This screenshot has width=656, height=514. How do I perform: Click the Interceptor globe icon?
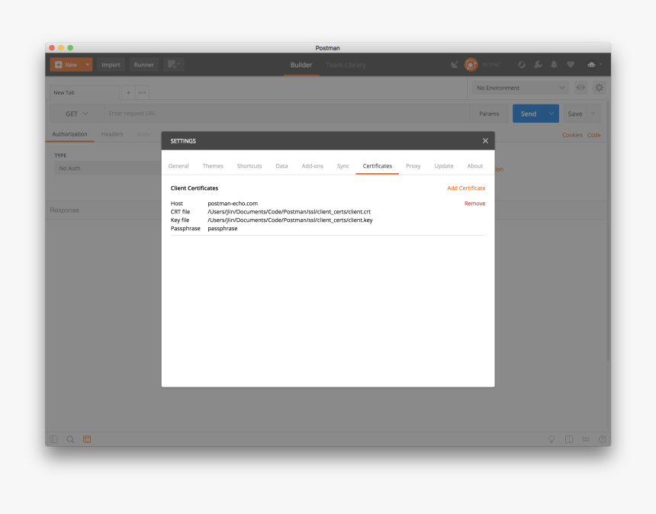(x=522, y=65)
